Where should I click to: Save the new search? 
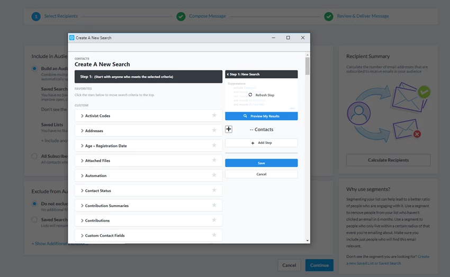click(261, 163)
